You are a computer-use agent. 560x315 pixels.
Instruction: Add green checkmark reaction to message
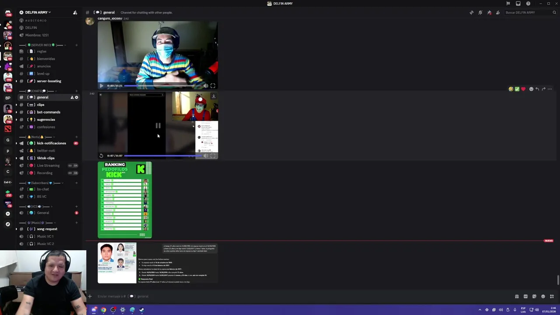pos(517,89)
